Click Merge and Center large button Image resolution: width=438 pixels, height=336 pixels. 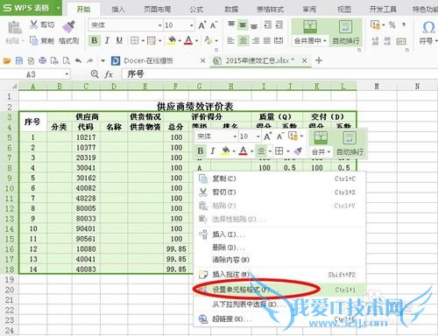click(310, 27)
